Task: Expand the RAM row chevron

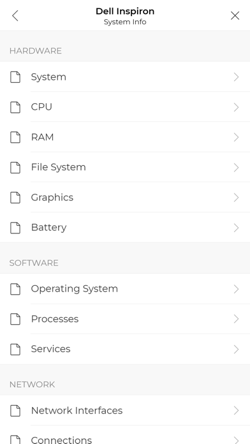Action: (x=237, y=137)
